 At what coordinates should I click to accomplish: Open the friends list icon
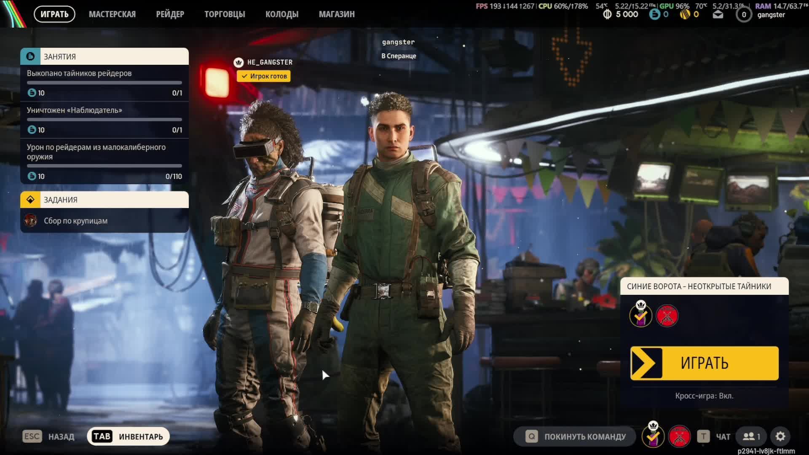(751, 436)
